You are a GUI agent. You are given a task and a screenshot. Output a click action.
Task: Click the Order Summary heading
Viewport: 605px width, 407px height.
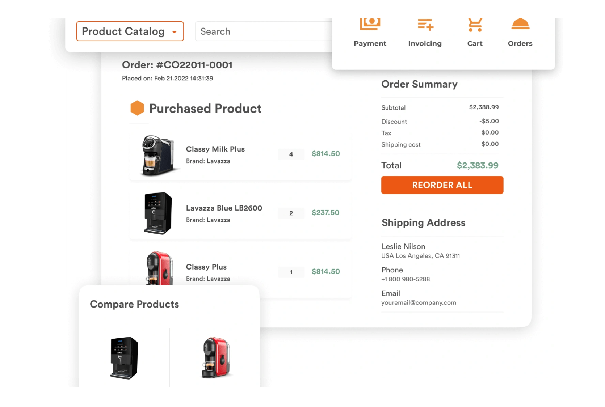coord(419,84)
